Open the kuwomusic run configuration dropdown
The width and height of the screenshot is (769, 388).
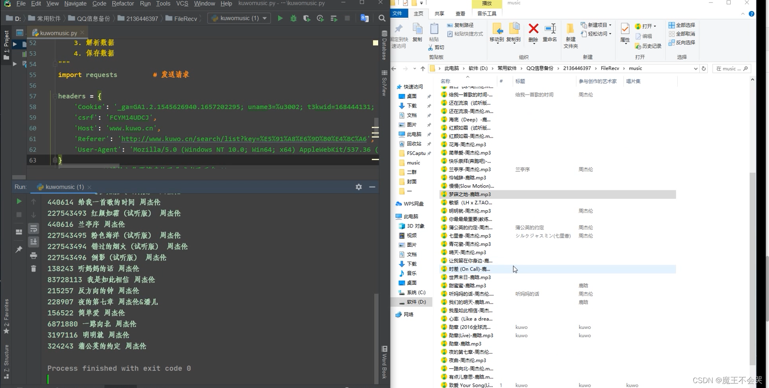click(239, 18)
